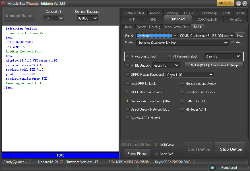The image size is (250, 171).
Task: Switch to the Repair sub-tab
Action: pos(141,27)
